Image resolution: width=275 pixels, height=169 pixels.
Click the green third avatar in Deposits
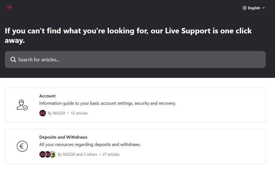[x=53, y=154]
